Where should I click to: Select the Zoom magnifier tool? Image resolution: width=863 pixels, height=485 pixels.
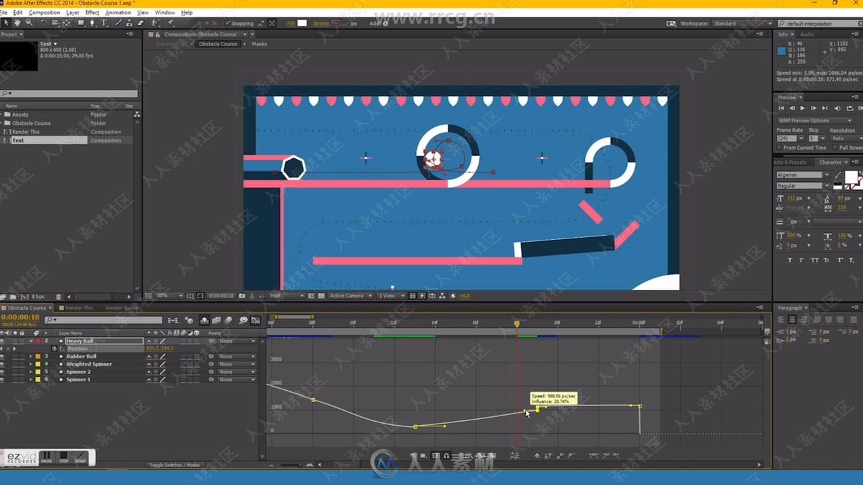tap(28, 23)
